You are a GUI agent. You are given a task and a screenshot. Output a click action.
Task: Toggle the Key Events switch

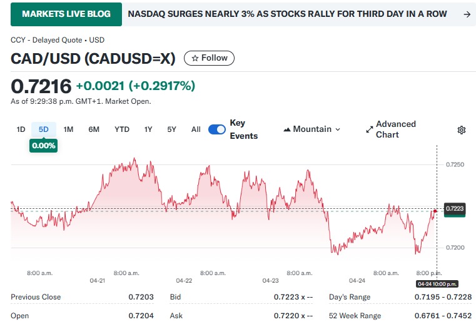pos(217,129)
